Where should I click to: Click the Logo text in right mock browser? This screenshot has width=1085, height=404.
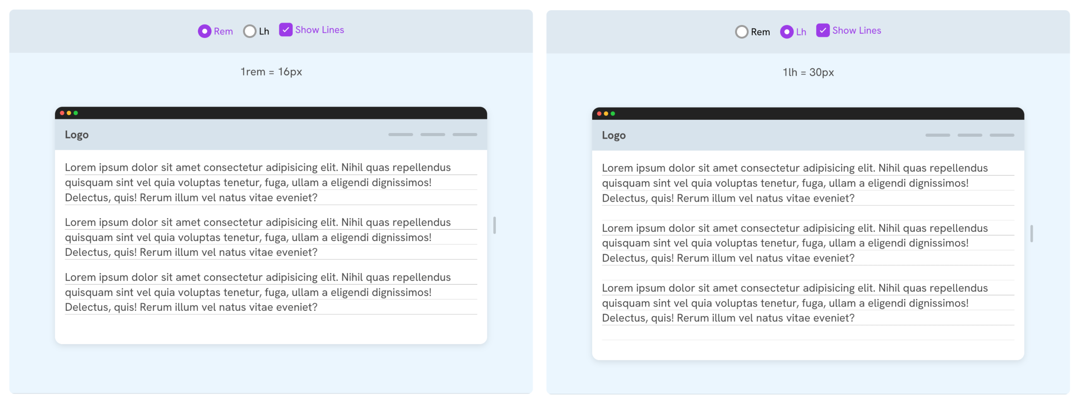pyautogui.click(x=614, y=136)
